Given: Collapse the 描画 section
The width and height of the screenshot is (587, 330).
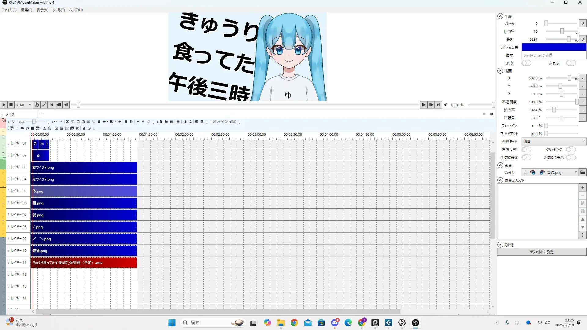Looking at the screenshot, I should (500, 71).
